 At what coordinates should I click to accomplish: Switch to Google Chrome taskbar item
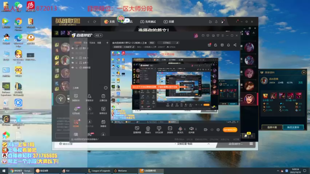click(21, 171)
